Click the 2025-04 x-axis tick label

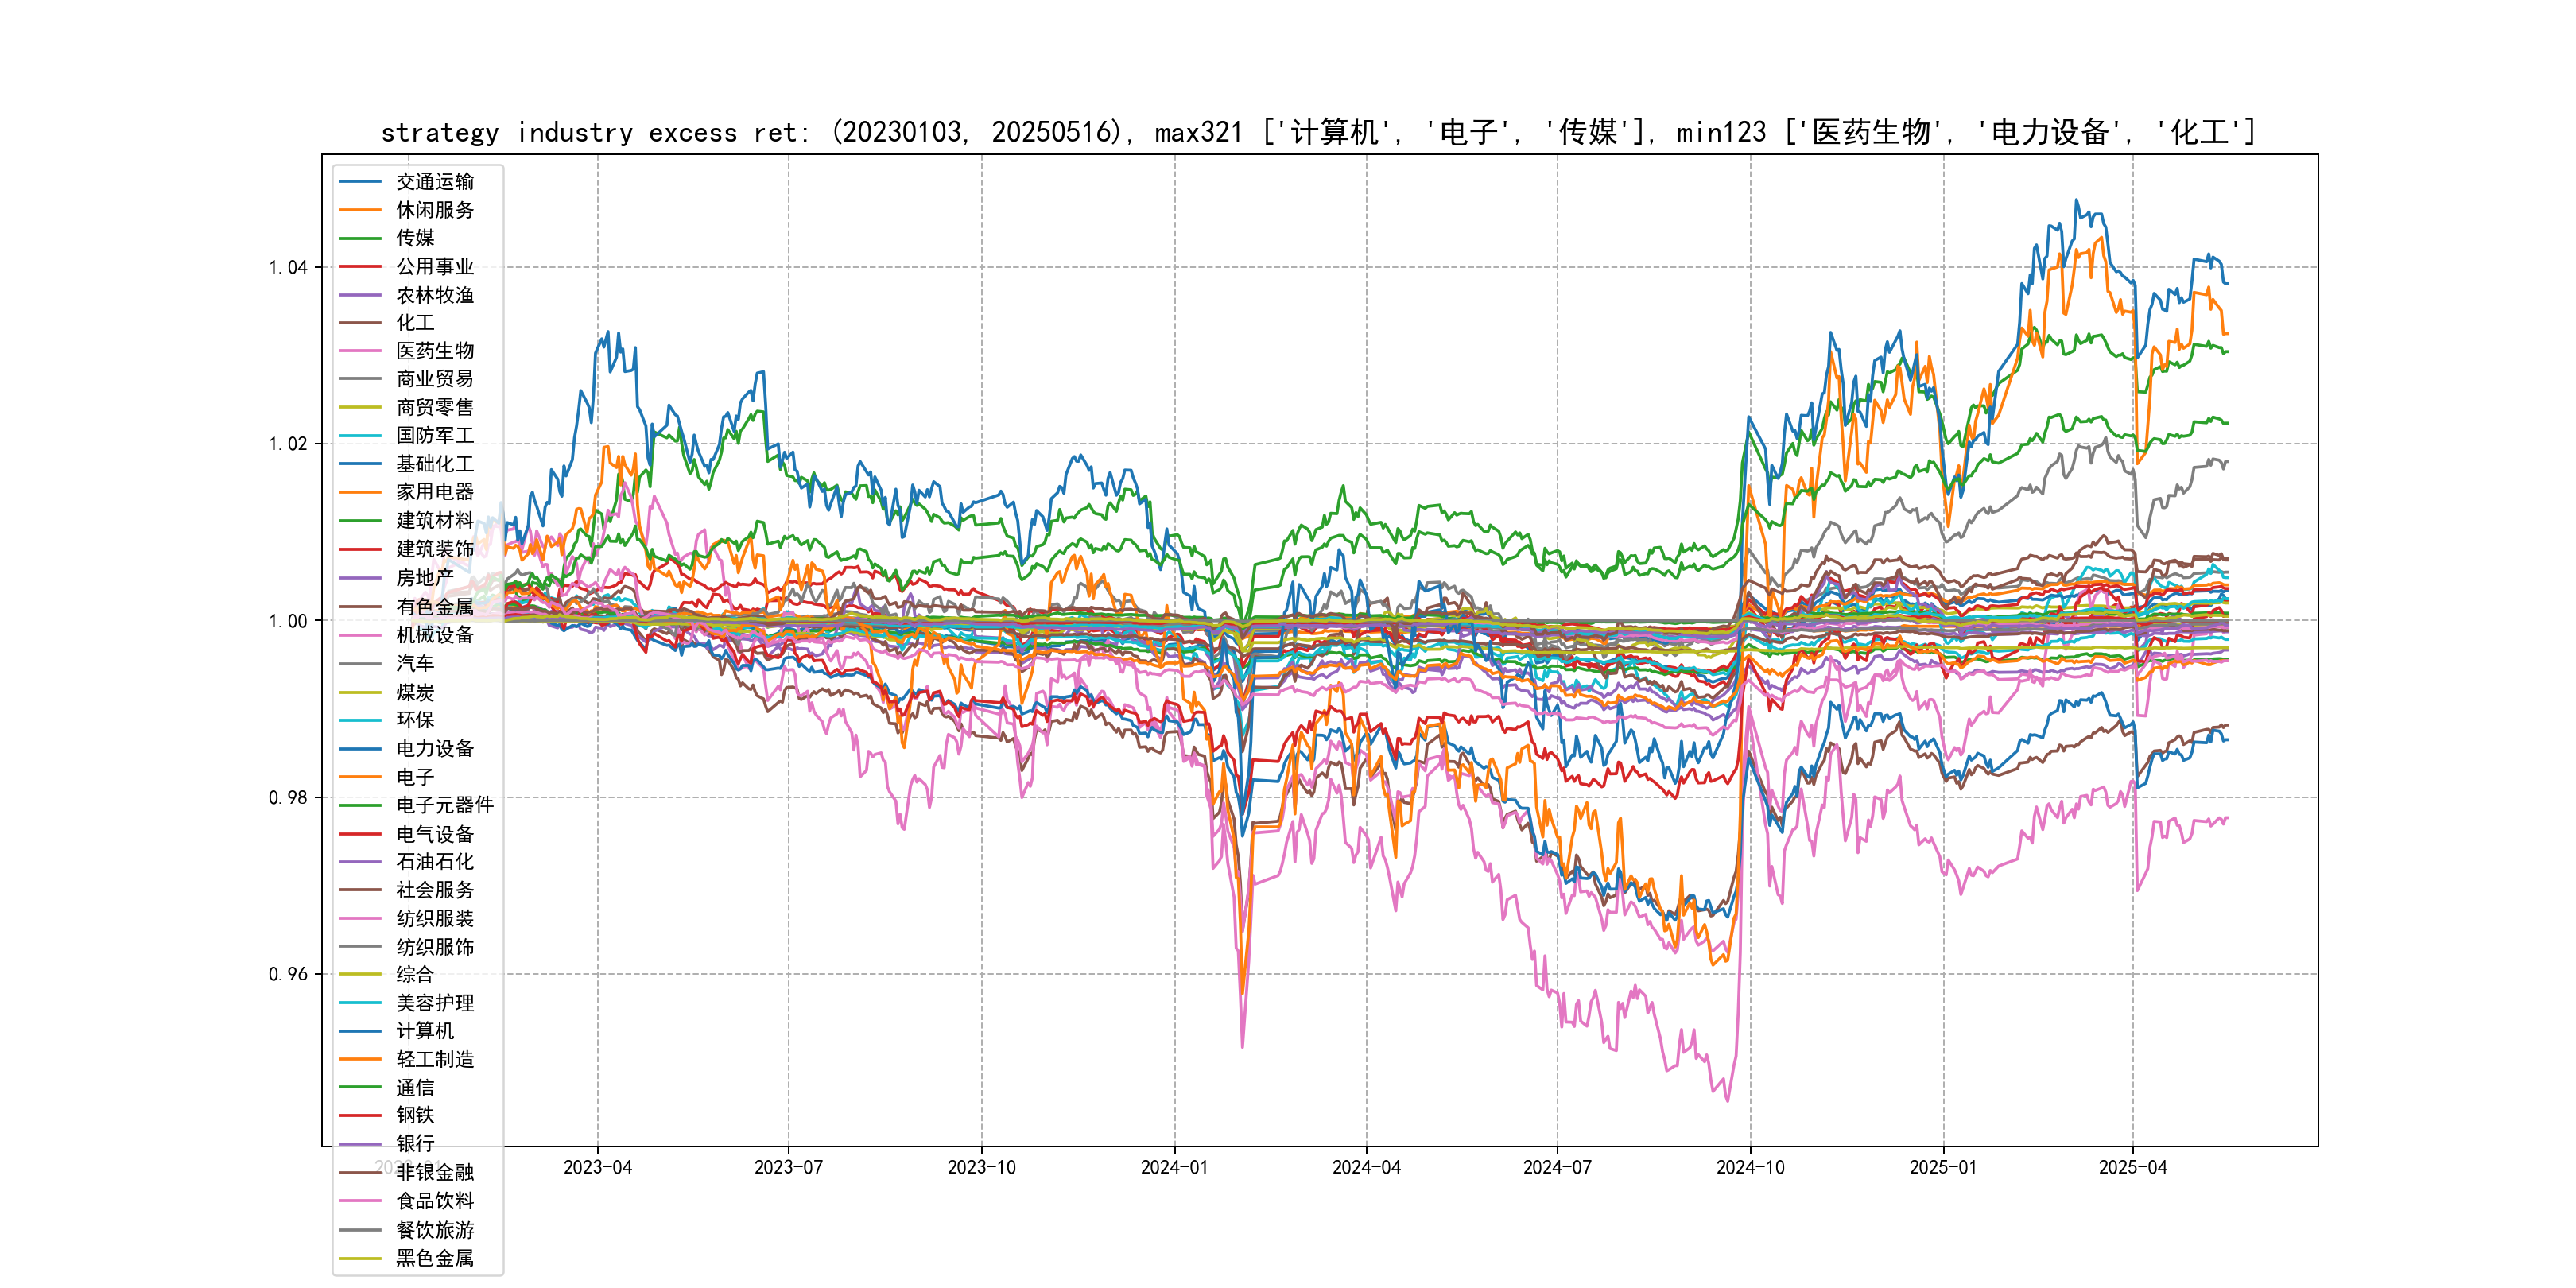click(x=2132, y=1168)
